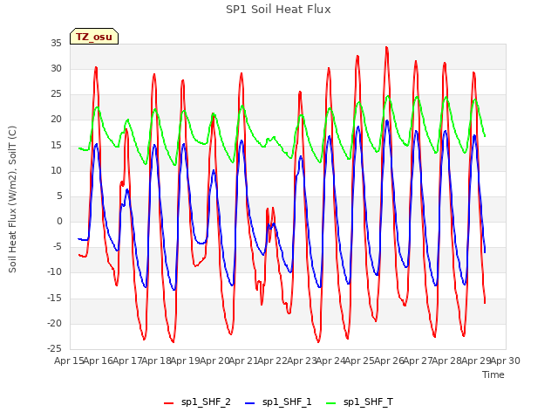The height and width of the screenshot is (419, 558).
Task: Click the Apr 18 x-axis tick label
Action: click(156, 361)
